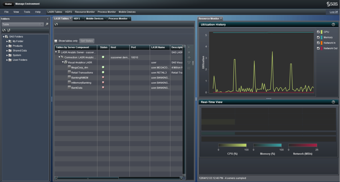Open the Table type dropdown in Folders
Image resolution: width=340 pixels, height=182 pixels.
[x=23, y=24]
